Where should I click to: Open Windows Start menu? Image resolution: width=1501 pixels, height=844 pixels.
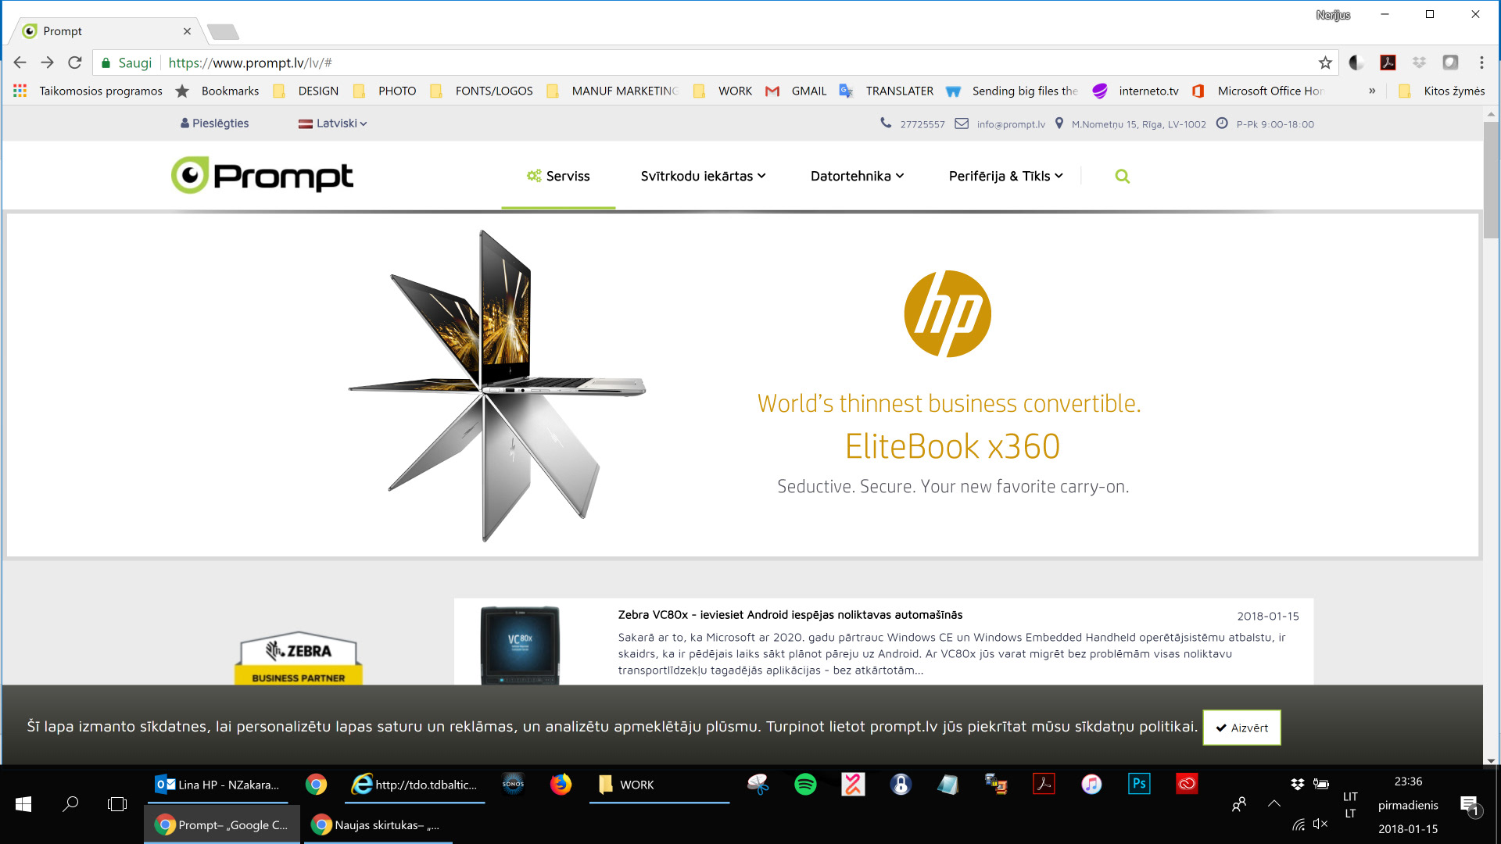pos(23,804)
